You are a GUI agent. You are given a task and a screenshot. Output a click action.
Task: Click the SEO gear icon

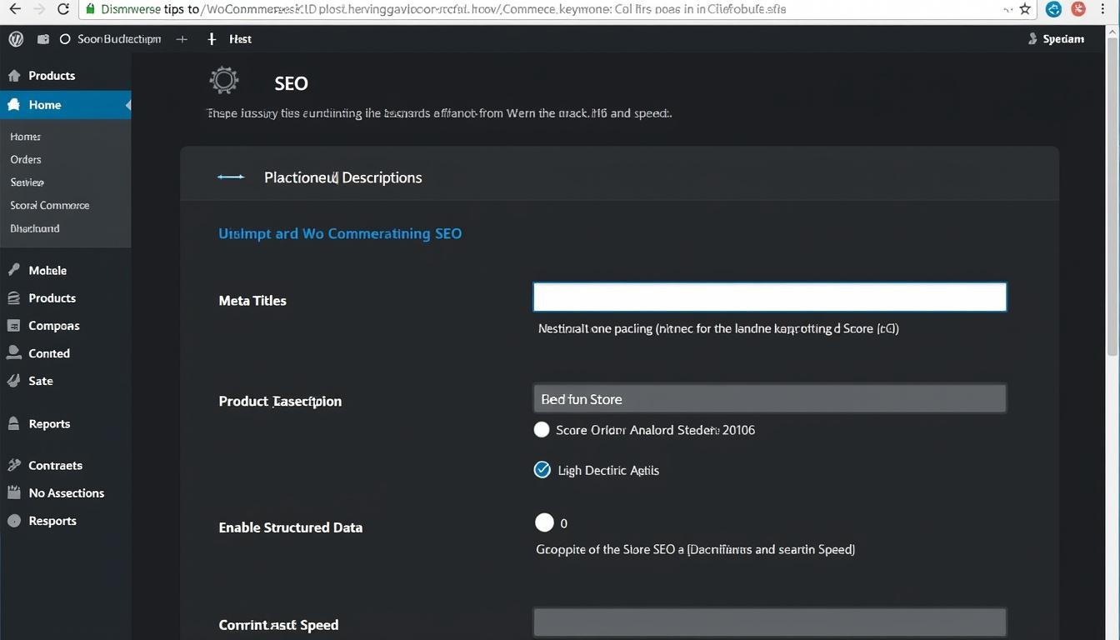223,81
